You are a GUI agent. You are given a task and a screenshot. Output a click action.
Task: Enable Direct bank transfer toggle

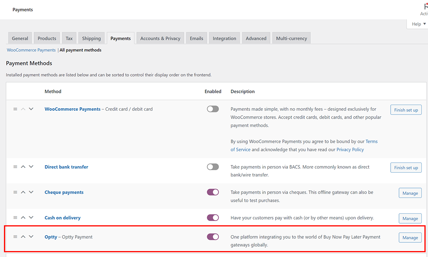213,167
